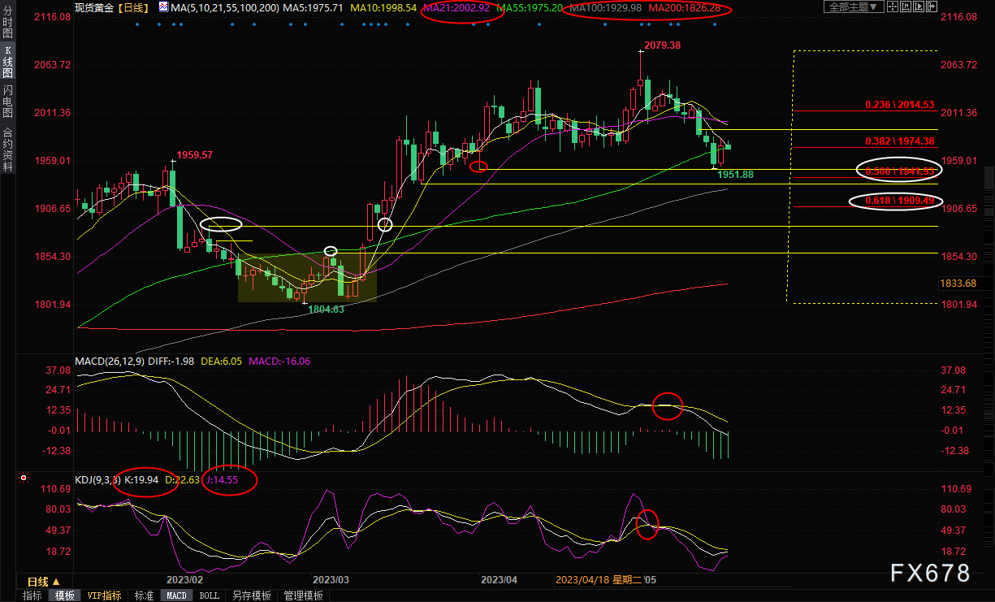Click the 2023/04/18 星期二 date marker
This screenshot has height=602, width=995.
pyautogui.click(x=599, y=580)
